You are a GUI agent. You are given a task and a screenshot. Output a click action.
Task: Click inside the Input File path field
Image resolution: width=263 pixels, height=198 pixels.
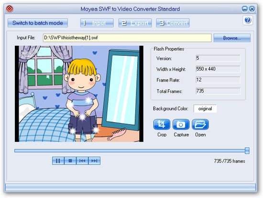click(127, 38)
